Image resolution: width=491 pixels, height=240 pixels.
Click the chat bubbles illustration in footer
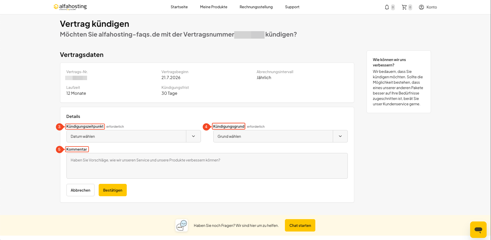pyautogui.click(x=182, y=225)
